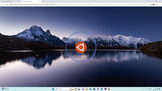Open the Windows Start menu
The height and width of the screenshot is (91, 162).
tap(53, 89)
